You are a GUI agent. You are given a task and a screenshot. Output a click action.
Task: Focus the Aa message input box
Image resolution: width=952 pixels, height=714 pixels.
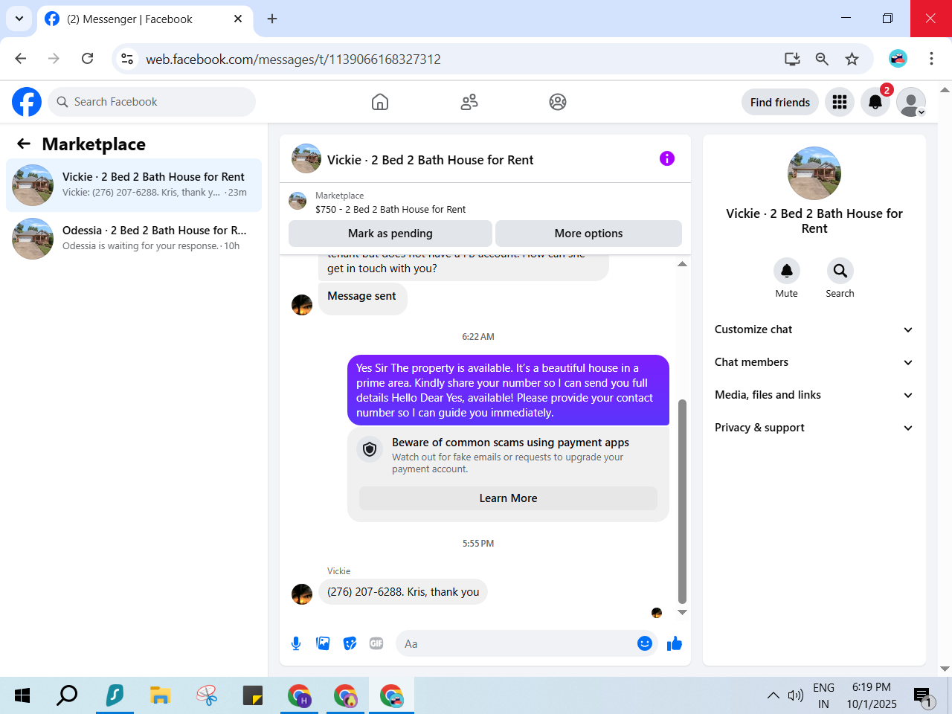(527, 643)
